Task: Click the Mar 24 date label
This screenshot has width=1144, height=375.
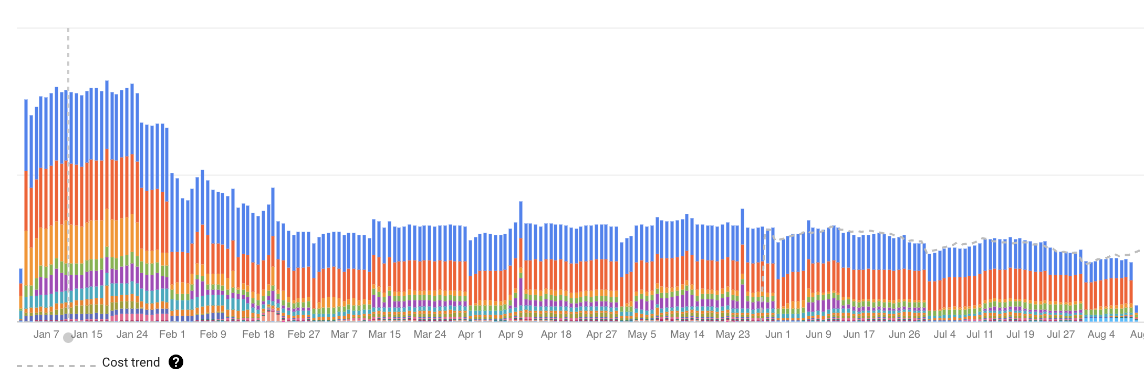Action: [x=430, y=334]
